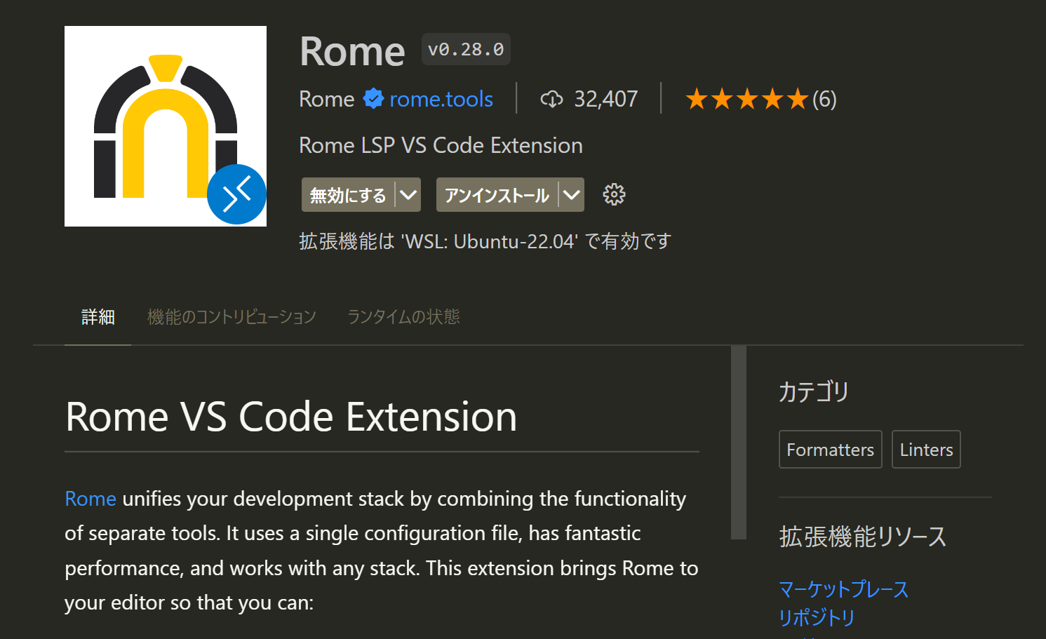
Task: Click the Rome LSP VS Code Extension description
Action: [x=441, y=145]
